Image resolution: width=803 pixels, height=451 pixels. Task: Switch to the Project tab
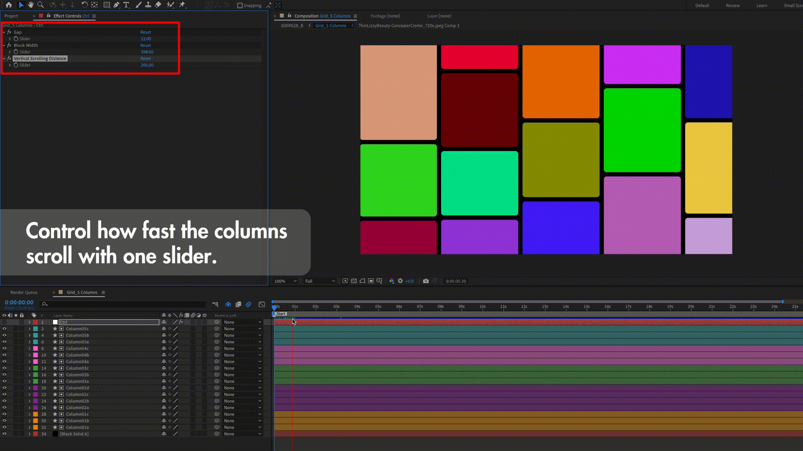[x=11, y=16]
